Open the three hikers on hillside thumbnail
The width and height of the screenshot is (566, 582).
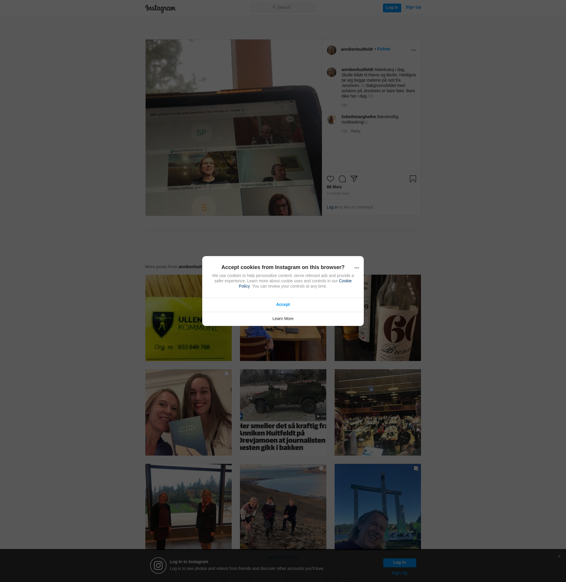tap(283, 507)
